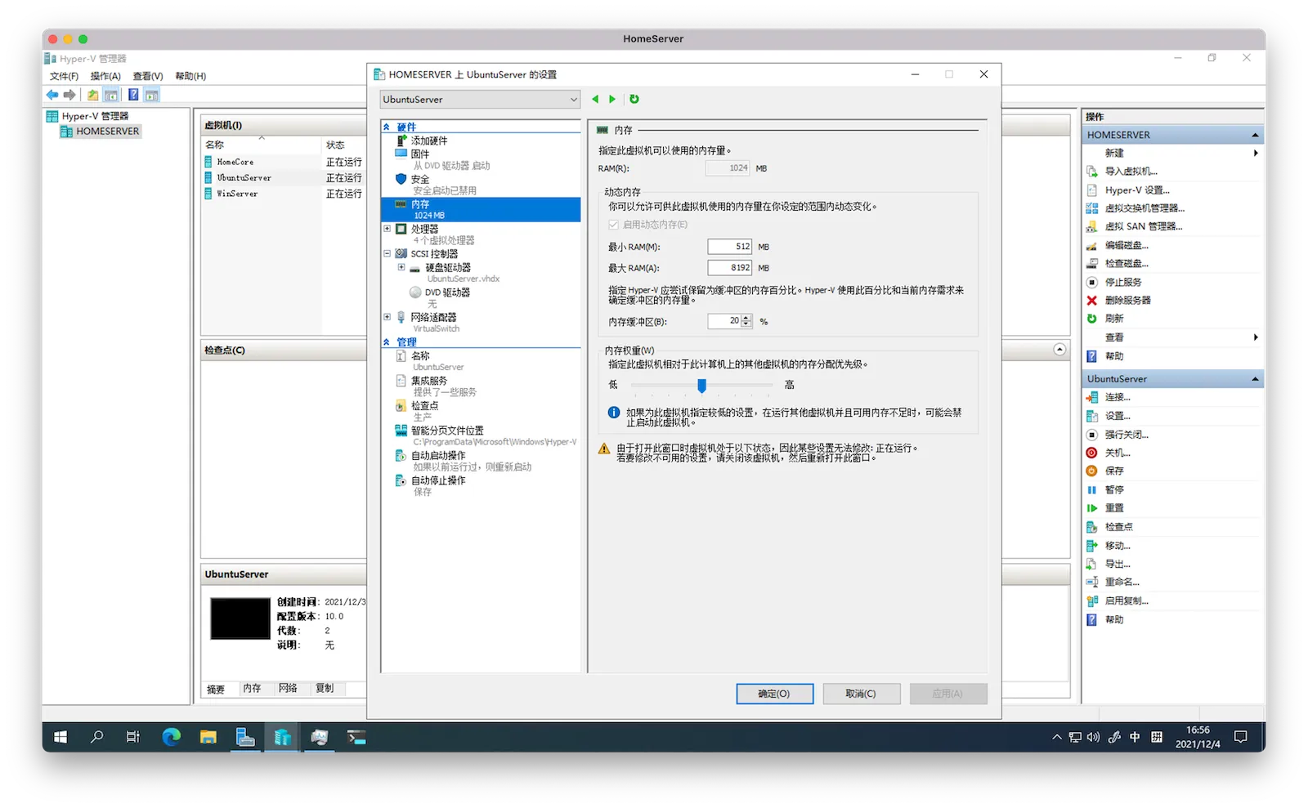Click the green next VM arrow
Viewport: 1308px width, 808px height.
click(612, 99)
